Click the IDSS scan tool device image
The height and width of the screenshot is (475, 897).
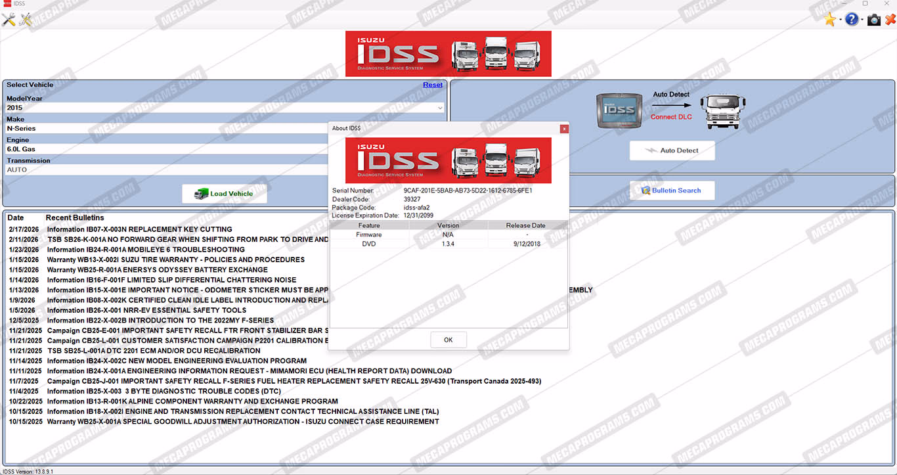(619, 110)
